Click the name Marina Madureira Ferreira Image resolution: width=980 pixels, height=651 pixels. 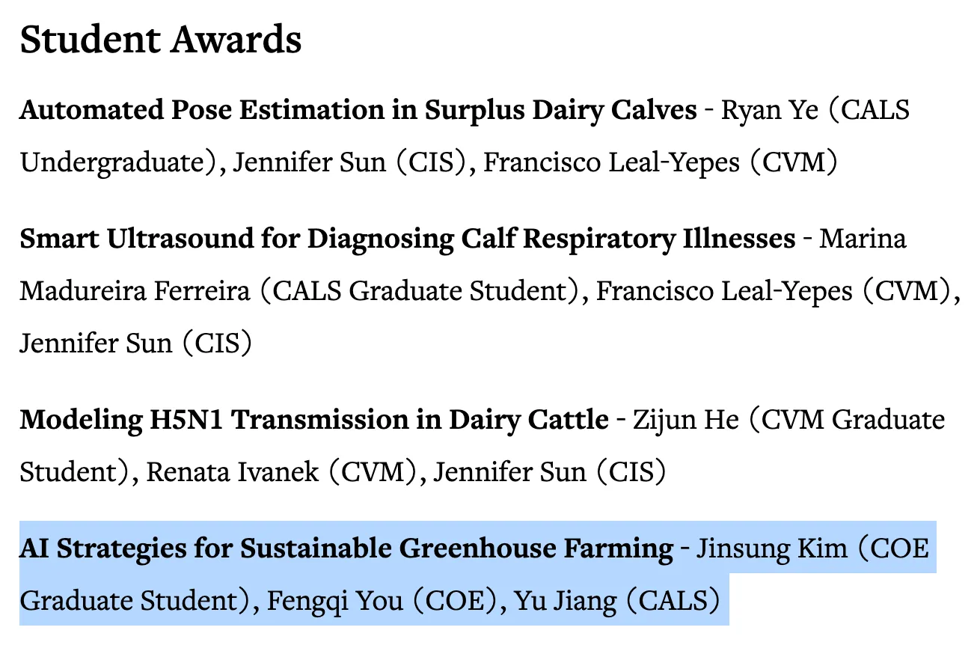462,265
